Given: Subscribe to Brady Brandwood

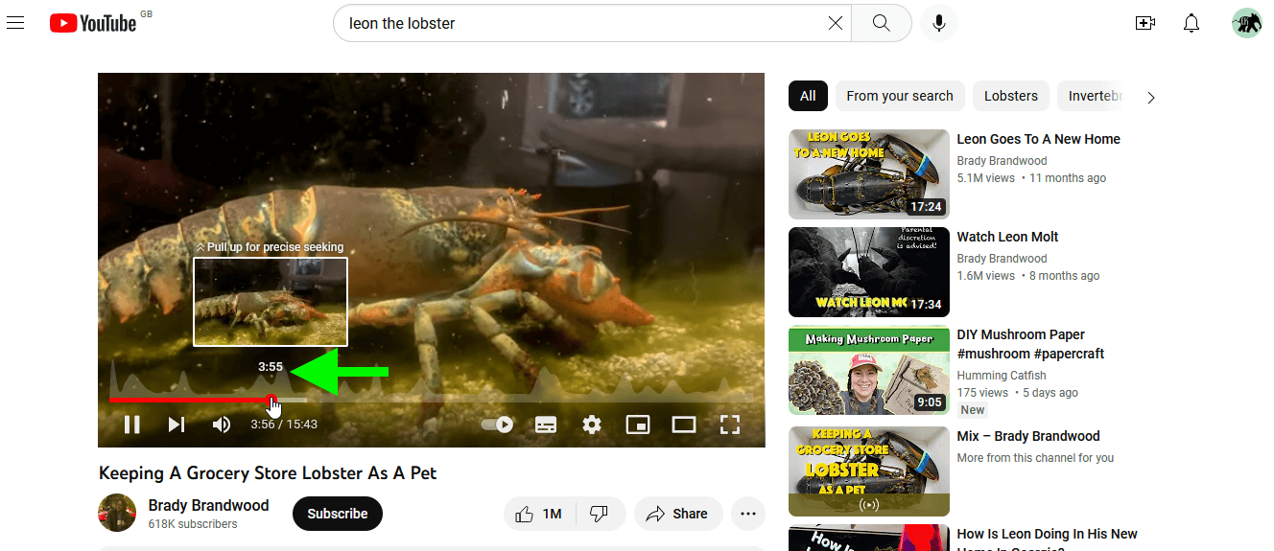Looking at the screenshot, I should [x=338, y=514].
